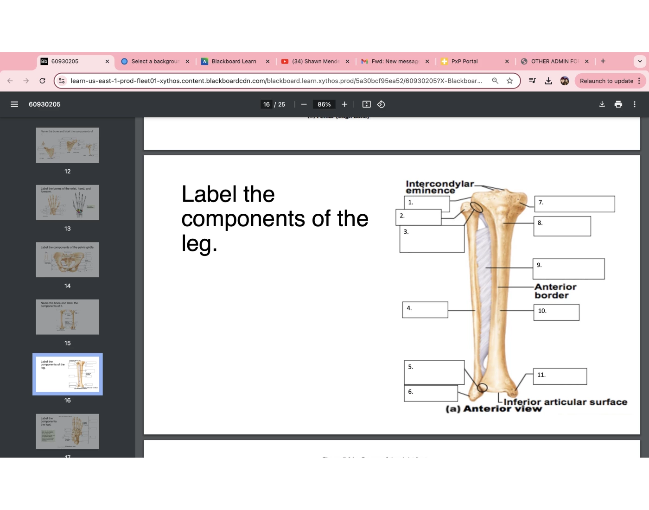Click the zoom magnifier in address bar

tap(495, 81)
